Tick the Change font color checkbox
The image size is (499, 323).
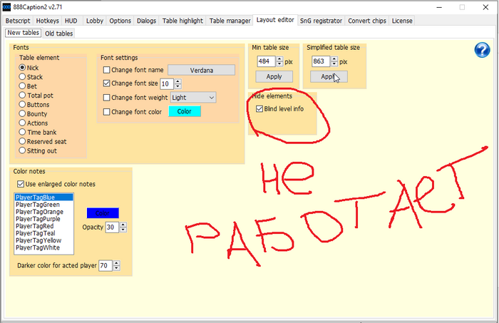tap(107, 112)
